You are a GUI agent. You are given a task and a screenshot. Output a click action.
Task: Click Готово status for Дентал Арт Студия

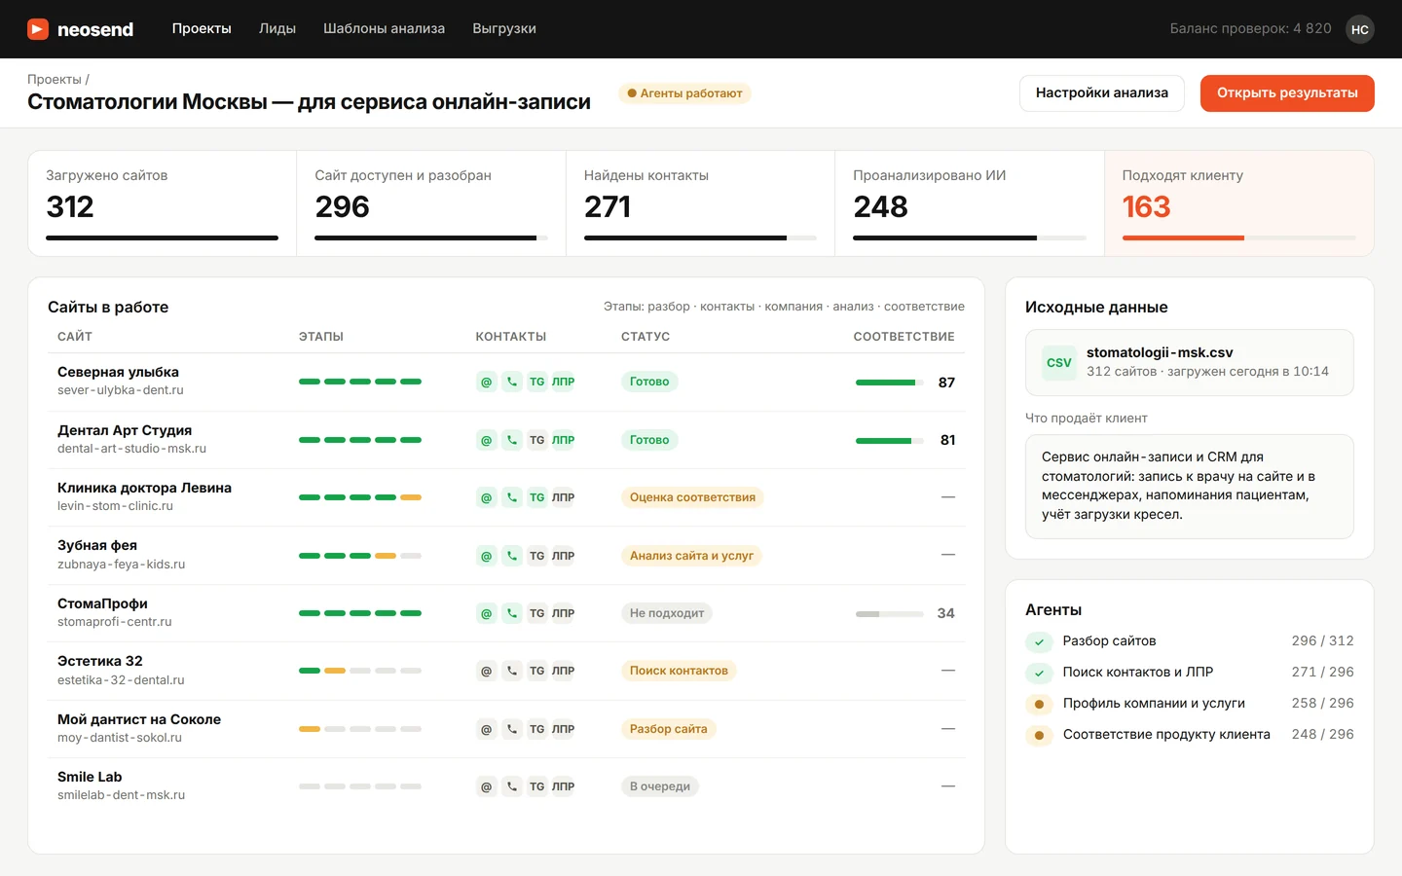click(649, 440)
